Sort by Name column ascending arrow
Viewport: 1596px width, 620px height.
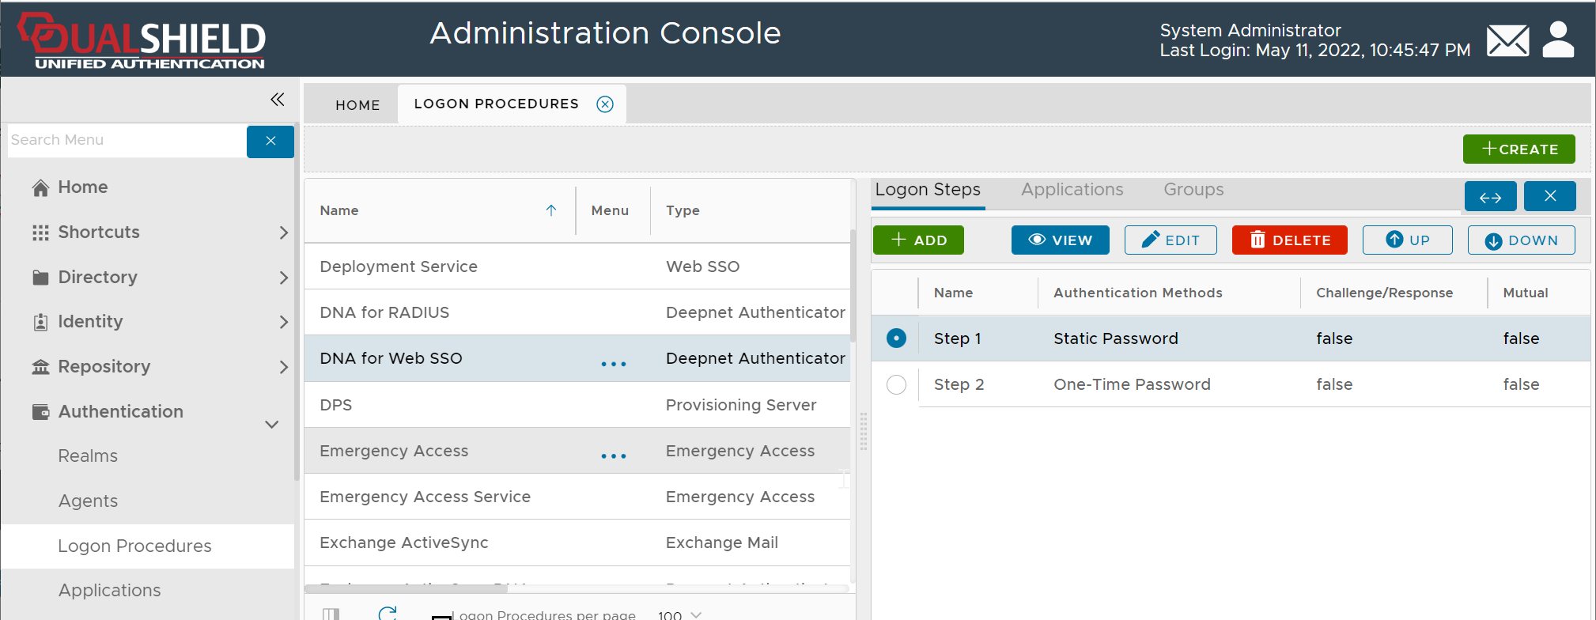[551, 210]
